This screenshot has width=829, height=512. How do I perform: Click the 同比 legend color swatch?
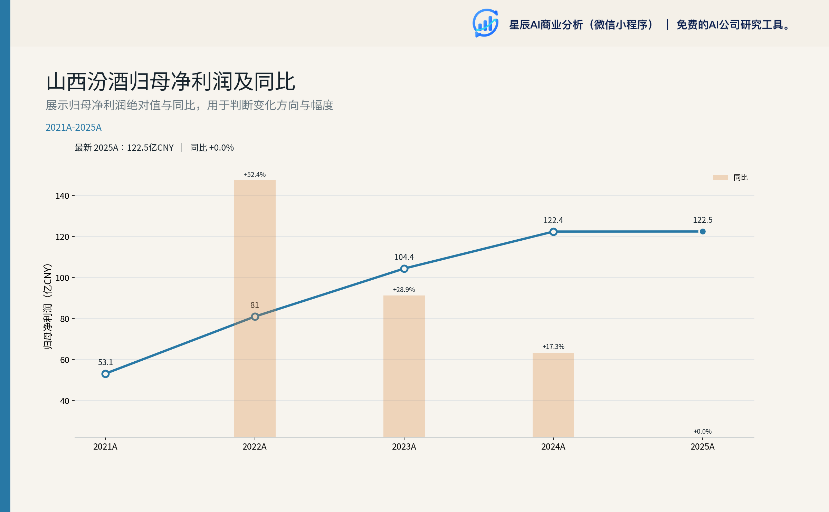coord(720,177)
